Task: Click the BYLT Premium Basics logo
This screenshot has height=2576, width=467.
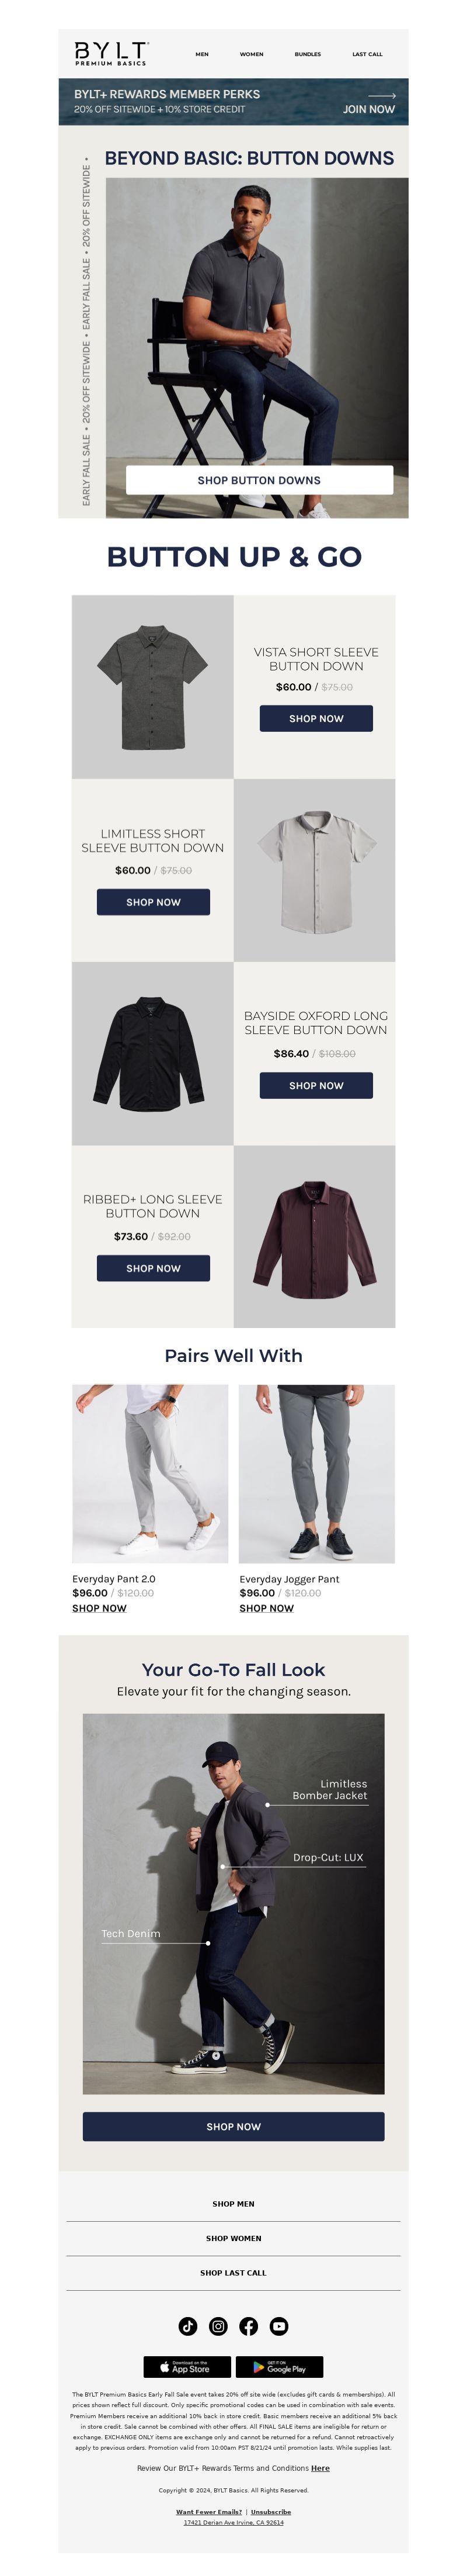Action: click(111, 54)
